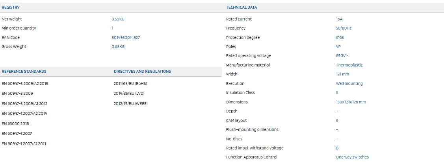Viewport: 444px width, 162px height.
Task: Select the Rated operating voltage 690V~ value
Action: pyautogui.click(x=342, y=56)
